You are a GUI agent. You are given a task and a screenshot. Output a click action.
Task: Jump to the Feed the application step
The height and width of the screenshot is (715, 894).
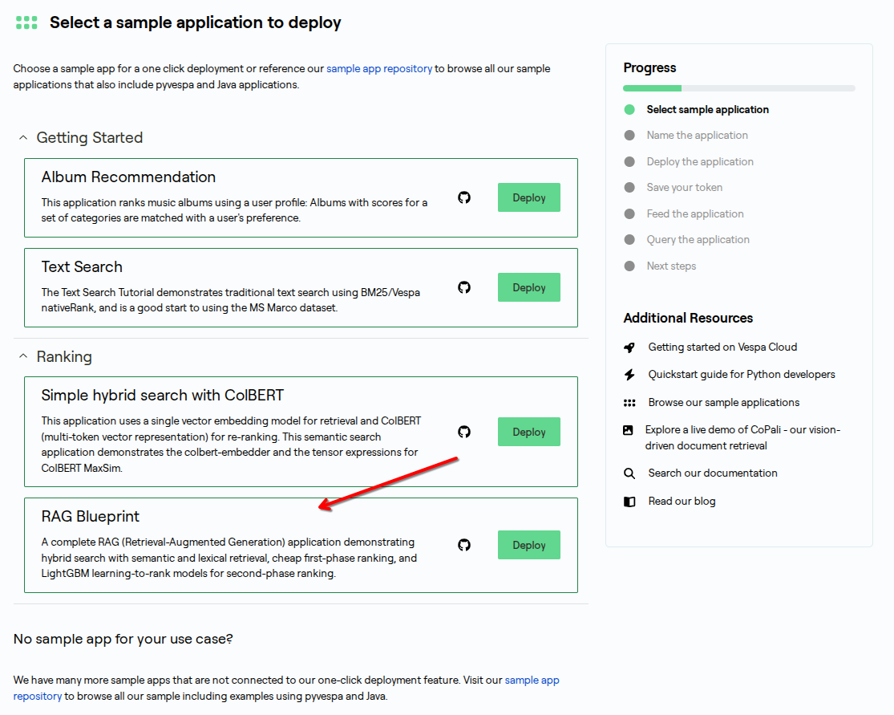tap(695, 214)
